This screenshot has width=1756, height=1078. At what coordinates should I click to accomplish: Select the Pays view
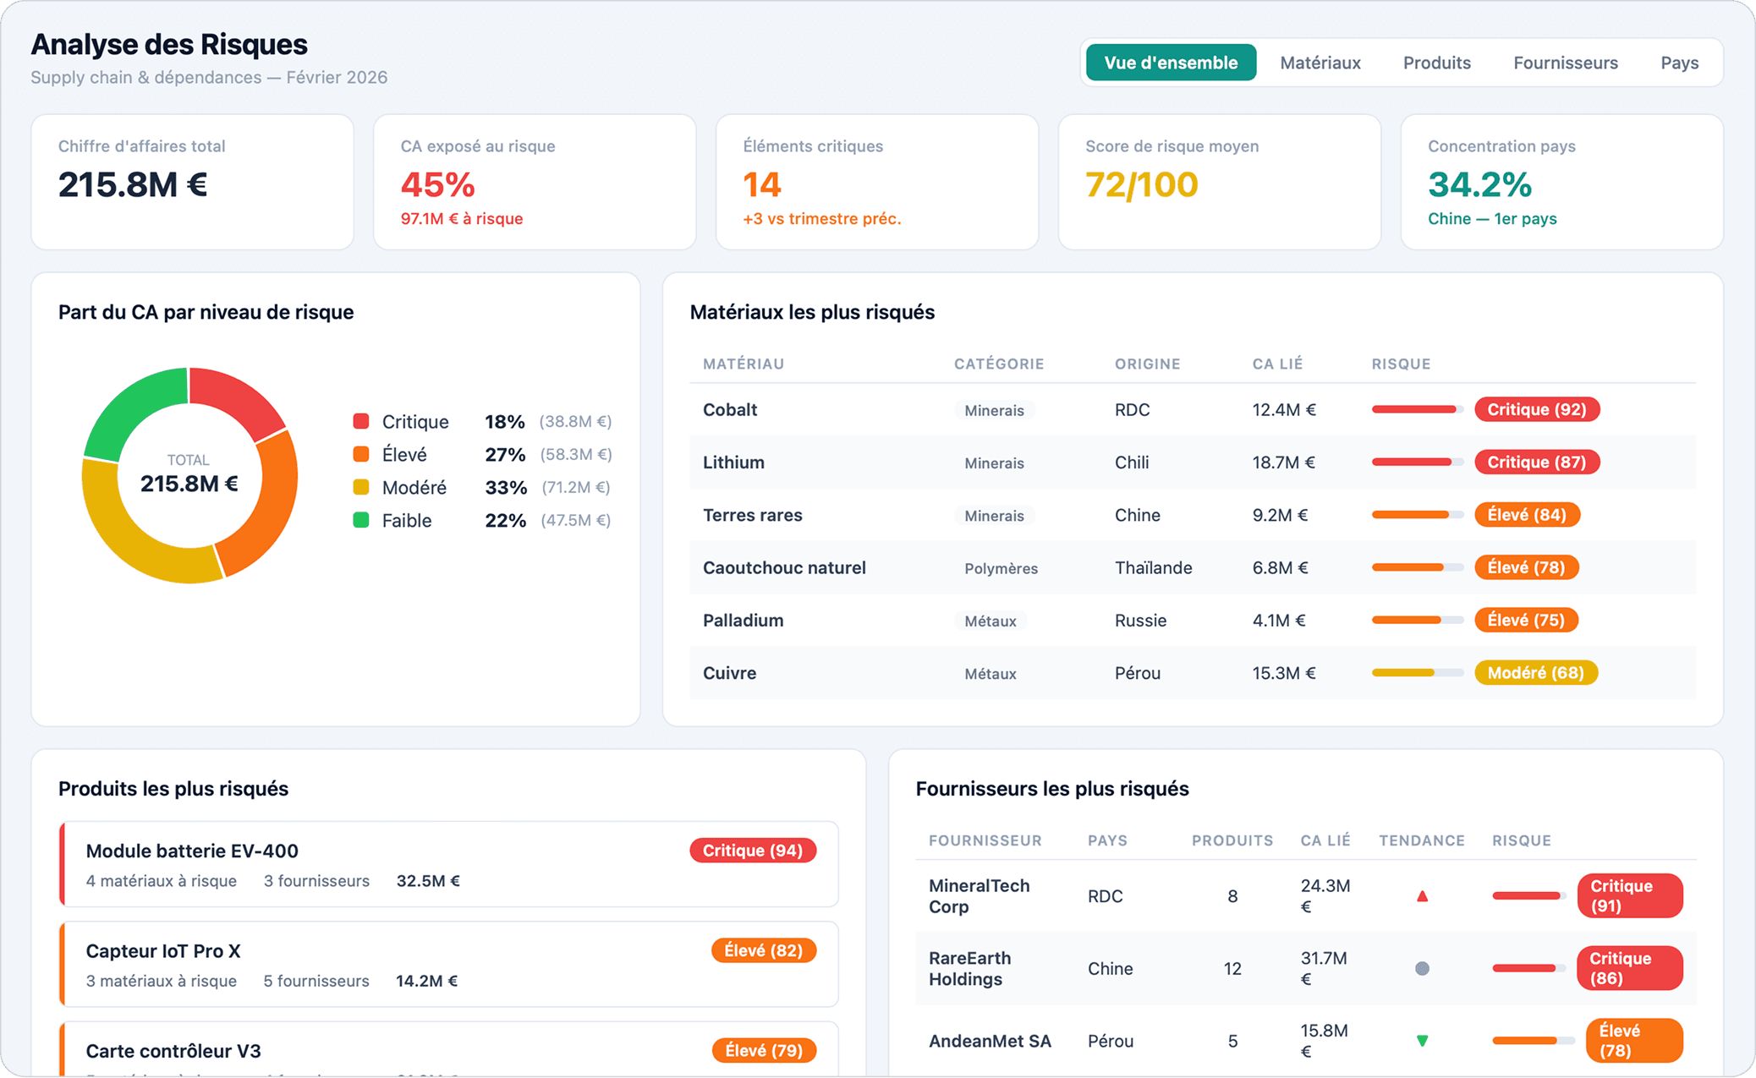[1678, 62]
